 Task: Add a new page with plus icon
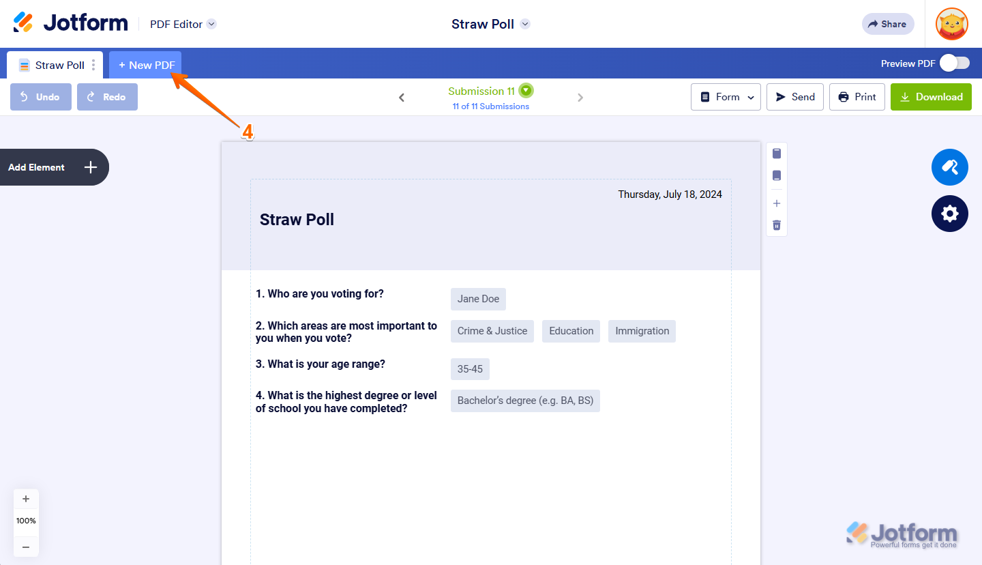(777, 203)
